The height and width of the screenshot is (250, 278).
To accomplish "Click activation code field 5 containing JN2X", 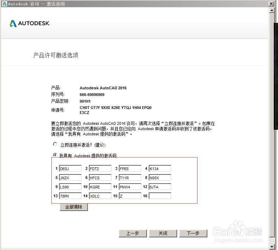I will pyautogui.click(x=70, y=178).
